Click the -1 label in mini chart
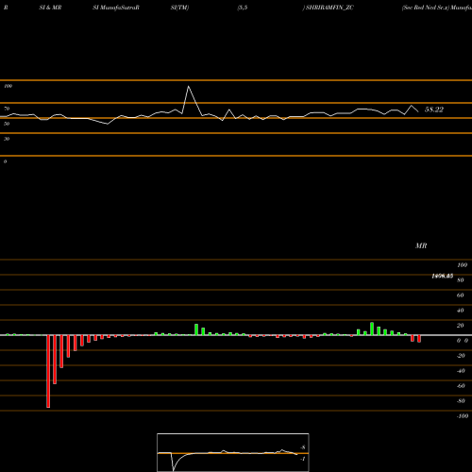 coord(303,459)
